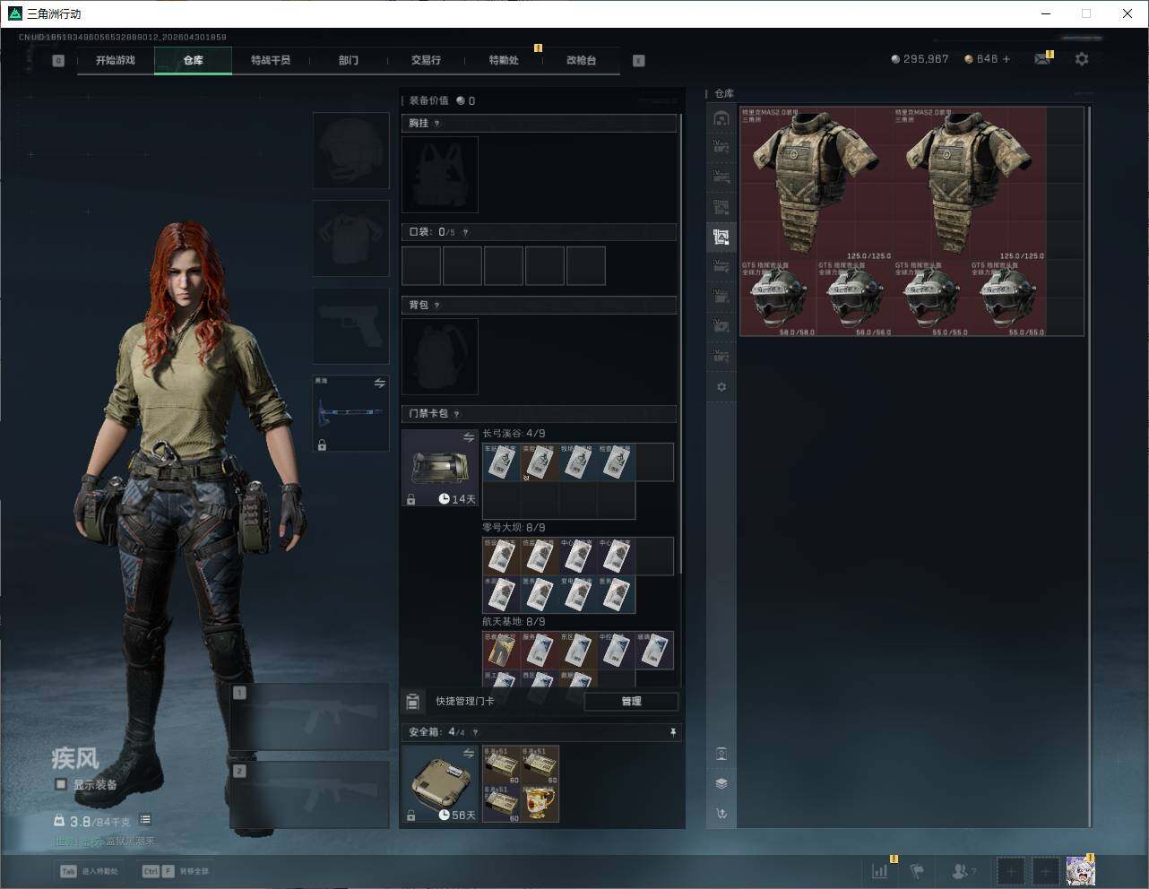
Task: Click first keycard under 航天基地
Action: (x=502, y=651)
